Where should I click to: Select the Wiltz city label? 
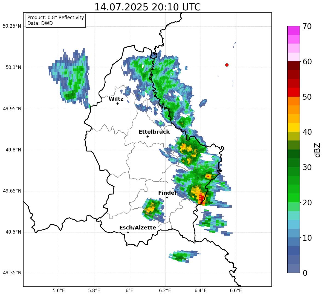click(116, 99)
